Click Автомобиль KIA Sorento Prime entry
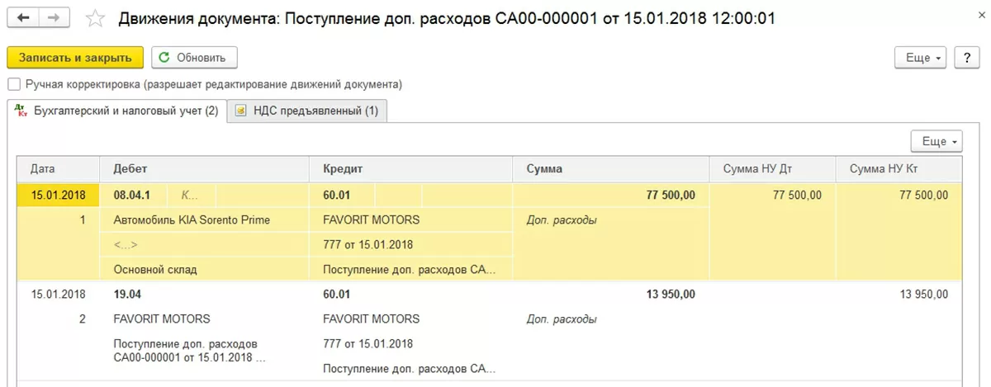 coord(192,220)
